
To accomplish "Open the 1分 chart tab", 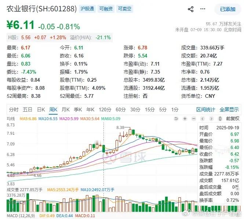I will [175, 109].
